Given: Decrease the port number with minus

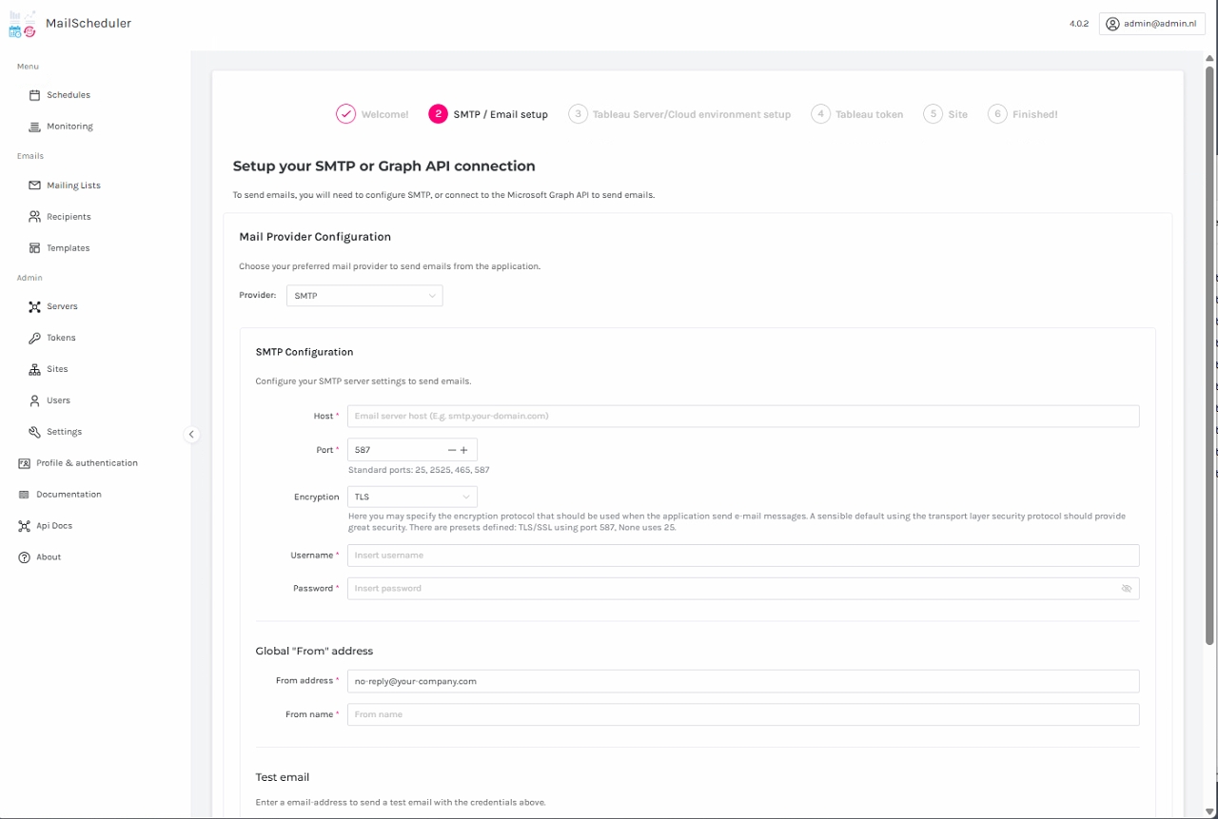Looking at the screenshot, I should tap(452, 450).
